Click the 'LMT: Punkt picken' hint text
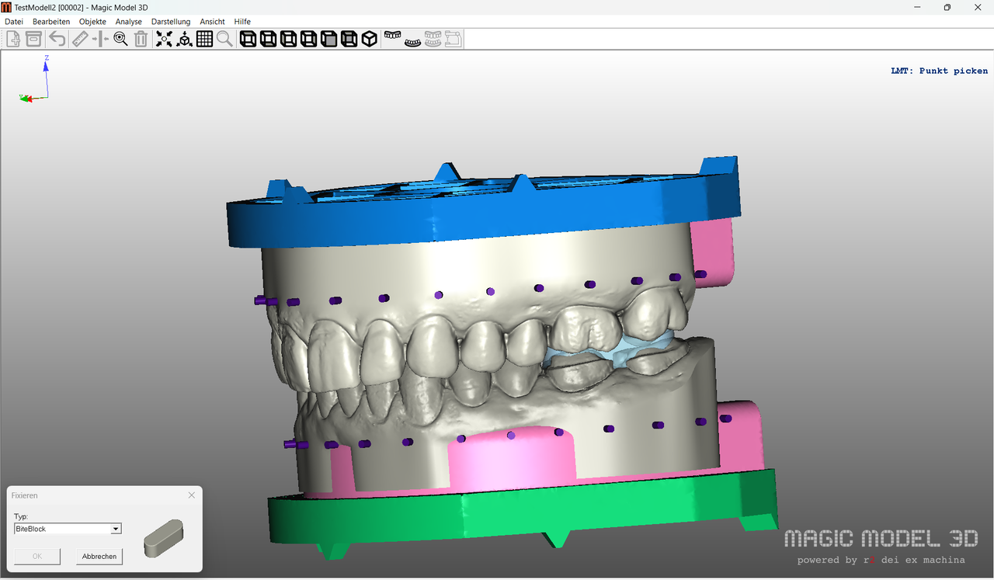The width and height of the screenshot is (994, 580). 939,71
